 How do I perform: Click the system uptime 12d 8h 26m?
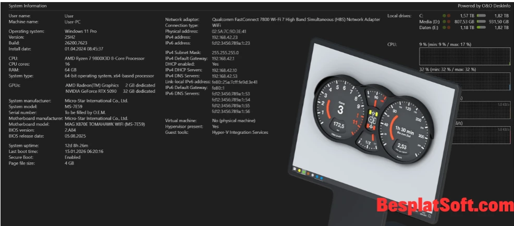coord(76,145)
